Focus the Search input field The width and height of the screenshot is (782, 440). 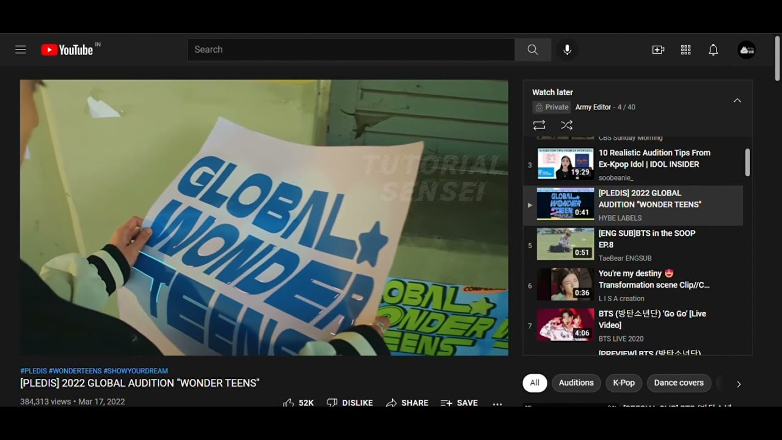351,50
